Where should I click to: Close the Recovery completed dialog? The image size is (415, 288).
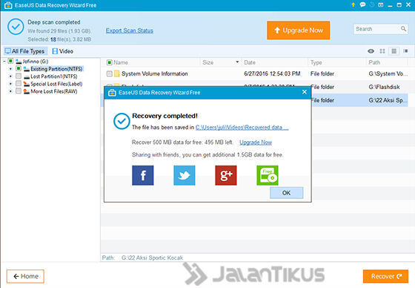tap(305, 92)
